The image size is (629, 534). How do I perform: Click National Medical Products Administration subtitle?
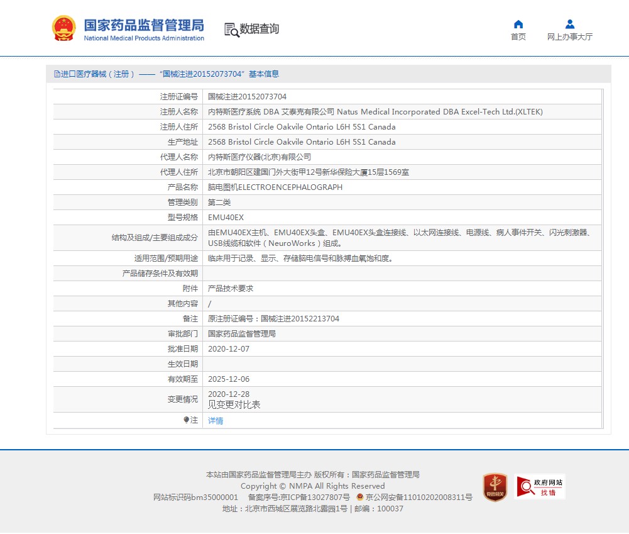[144, 38]
